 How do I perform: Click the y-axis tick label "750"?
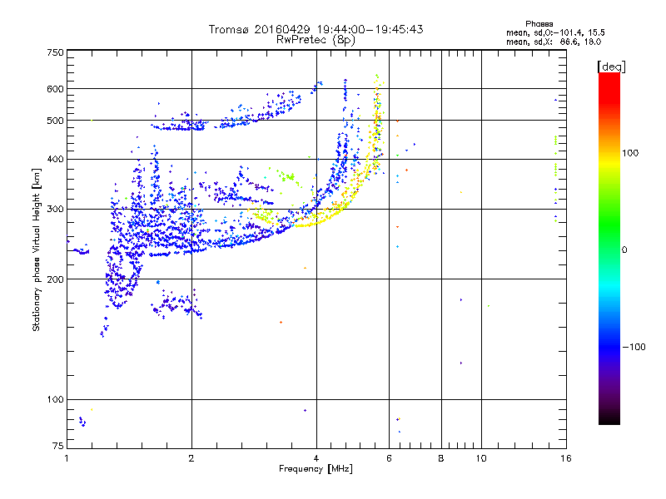tap(56, 52)
